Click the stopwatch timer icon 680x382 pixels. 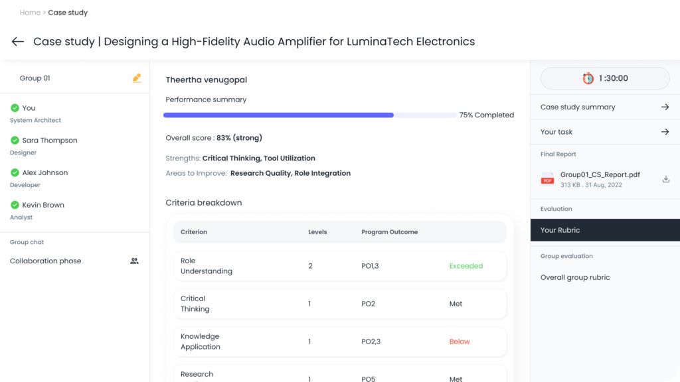588,78
